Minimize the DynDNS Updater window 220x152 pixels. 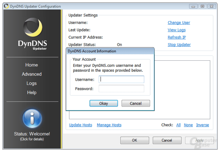193,6
